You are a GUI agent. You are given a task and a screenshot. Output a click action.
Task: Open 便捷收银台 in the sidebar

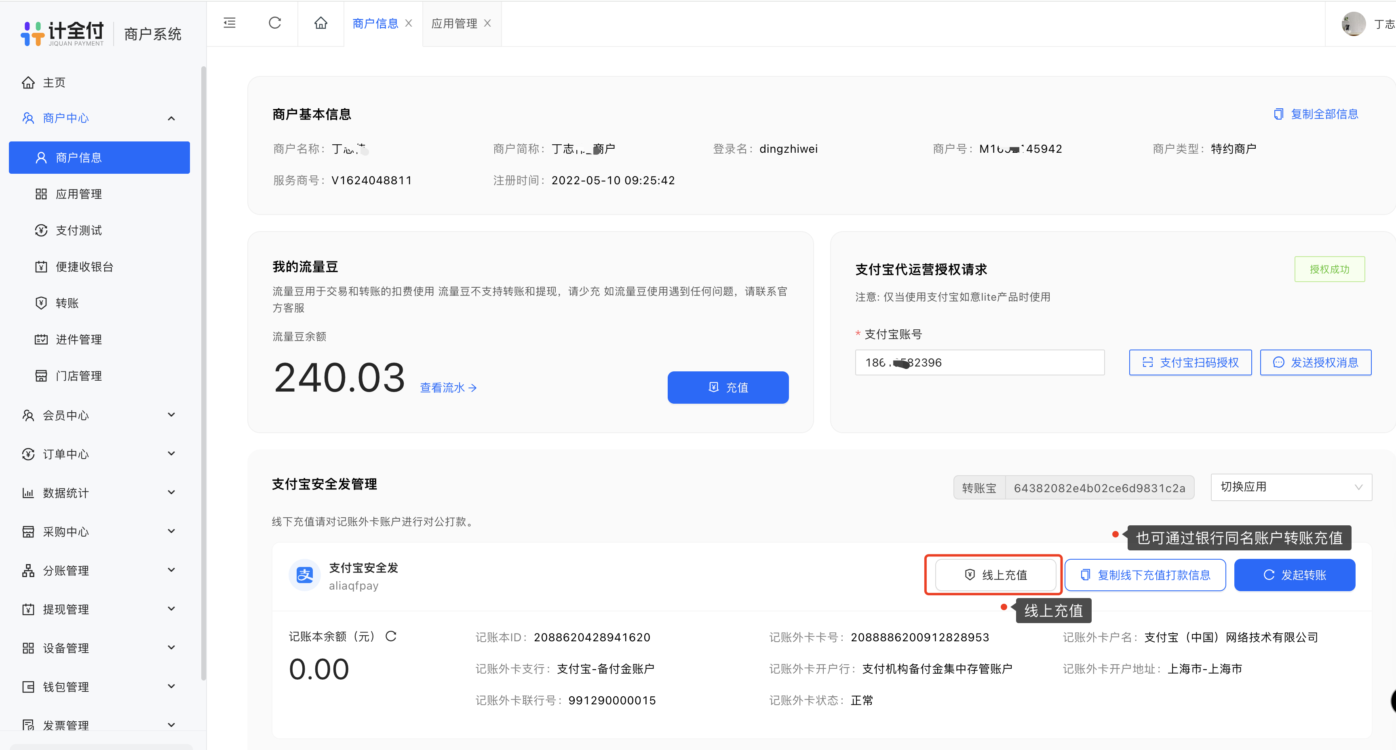coord(100,267)
